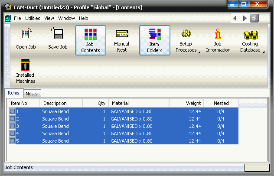
Task: Click the item icon for row 3
Action: pyautogui.click(x=12, y=126)
